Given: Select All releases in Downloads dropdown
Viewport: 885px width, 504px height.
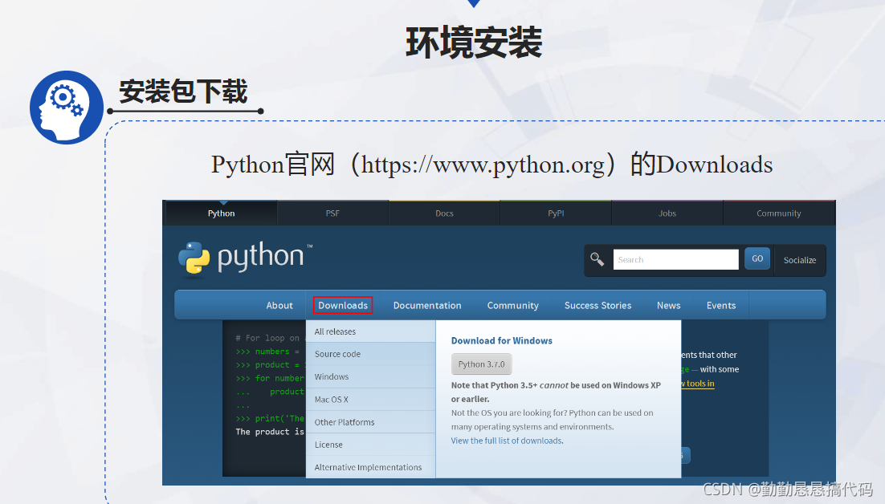Looking at the screenshot, I should coord(370,331).
